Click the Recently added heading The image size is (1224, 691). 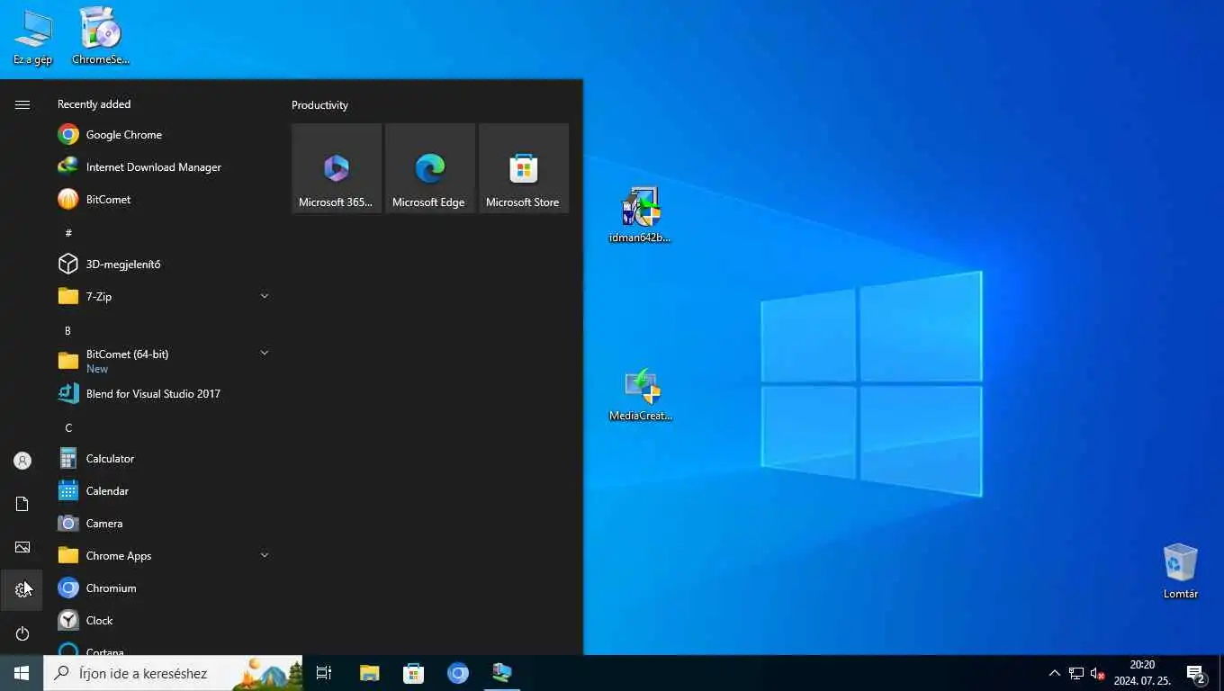[94, 104]
